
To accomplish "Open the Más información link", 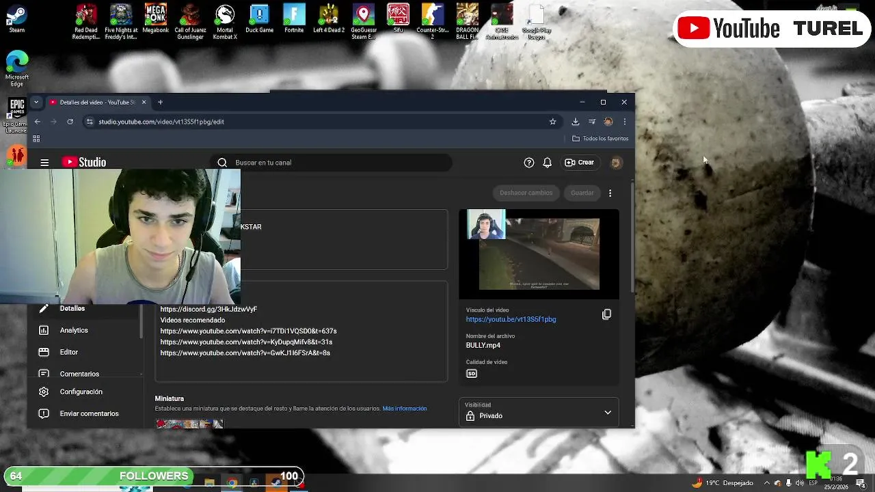I will (x=405, y=409).
